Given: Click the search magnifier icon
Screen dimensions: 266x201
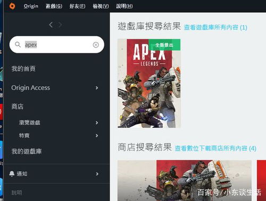Looking at the screenshot, I should 18,45.
